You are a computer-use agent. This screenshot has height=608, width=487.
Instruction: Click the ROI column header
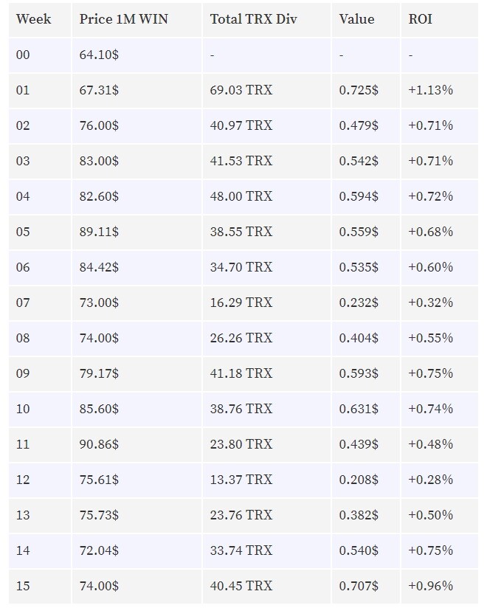tap(420, 19)
